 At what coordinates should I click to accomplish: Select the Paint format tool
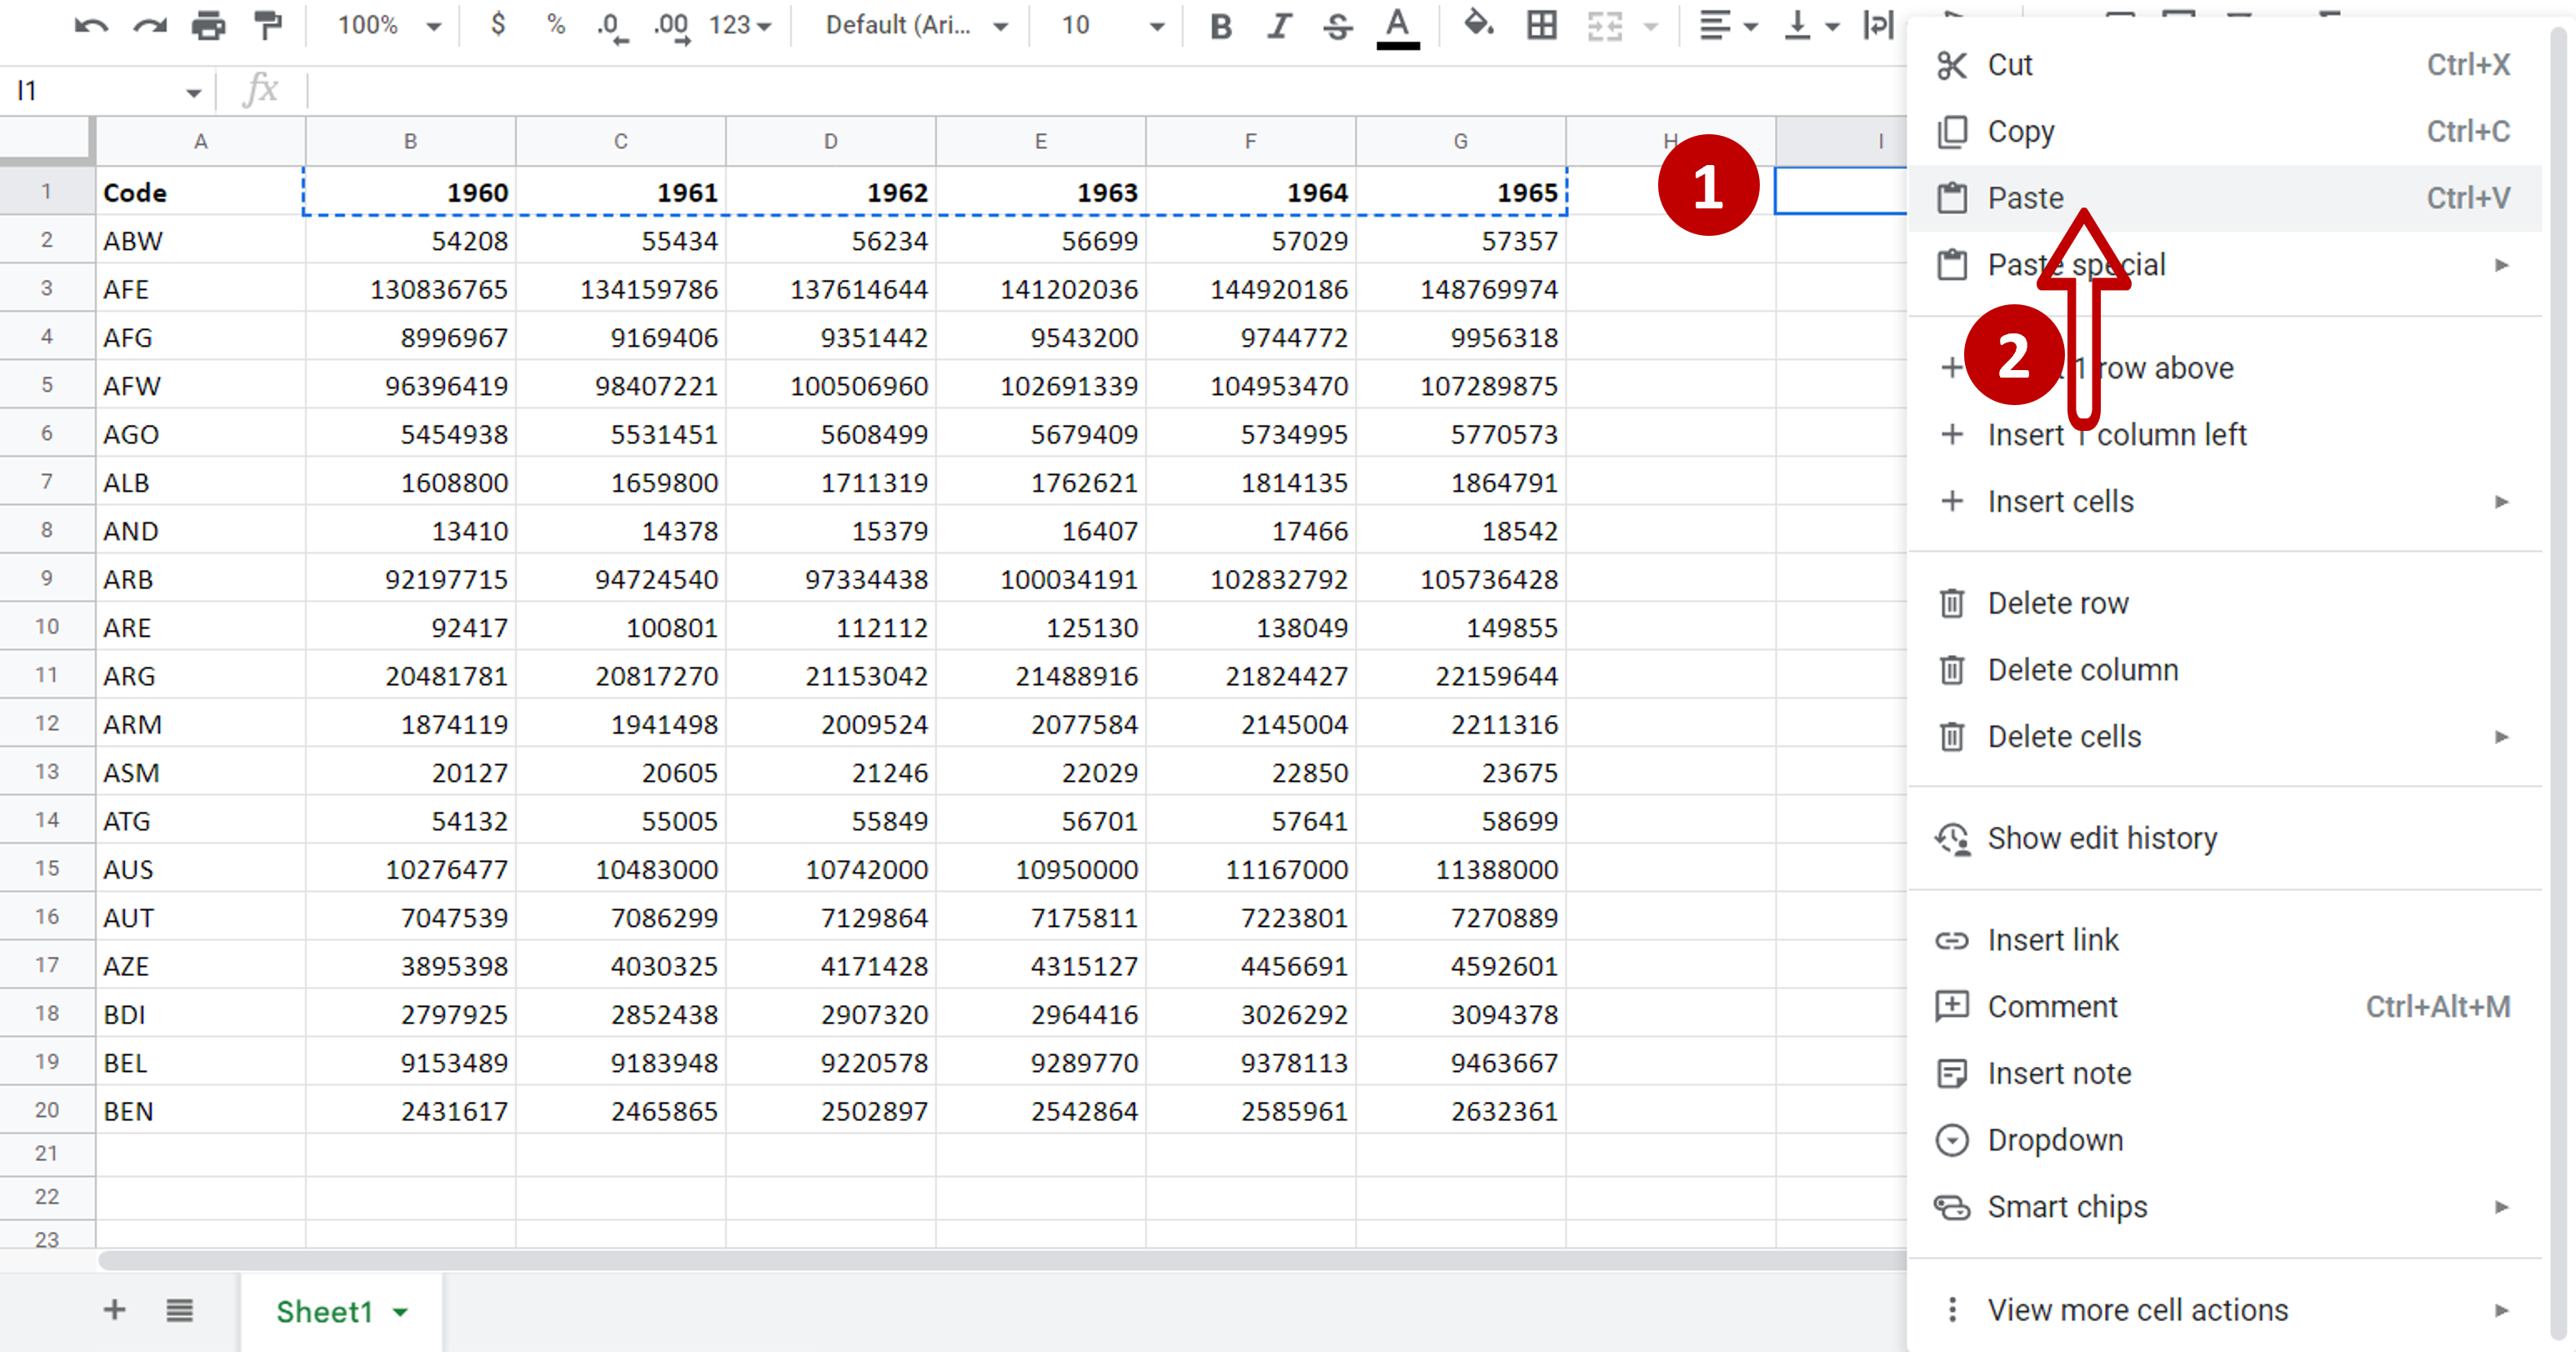268,25
